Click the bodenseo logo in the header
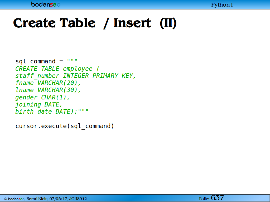The width and height of the screenshot is (270, 202). (46, 4)
